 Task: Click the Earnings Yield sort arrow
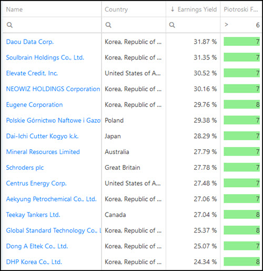pos(173,9)
